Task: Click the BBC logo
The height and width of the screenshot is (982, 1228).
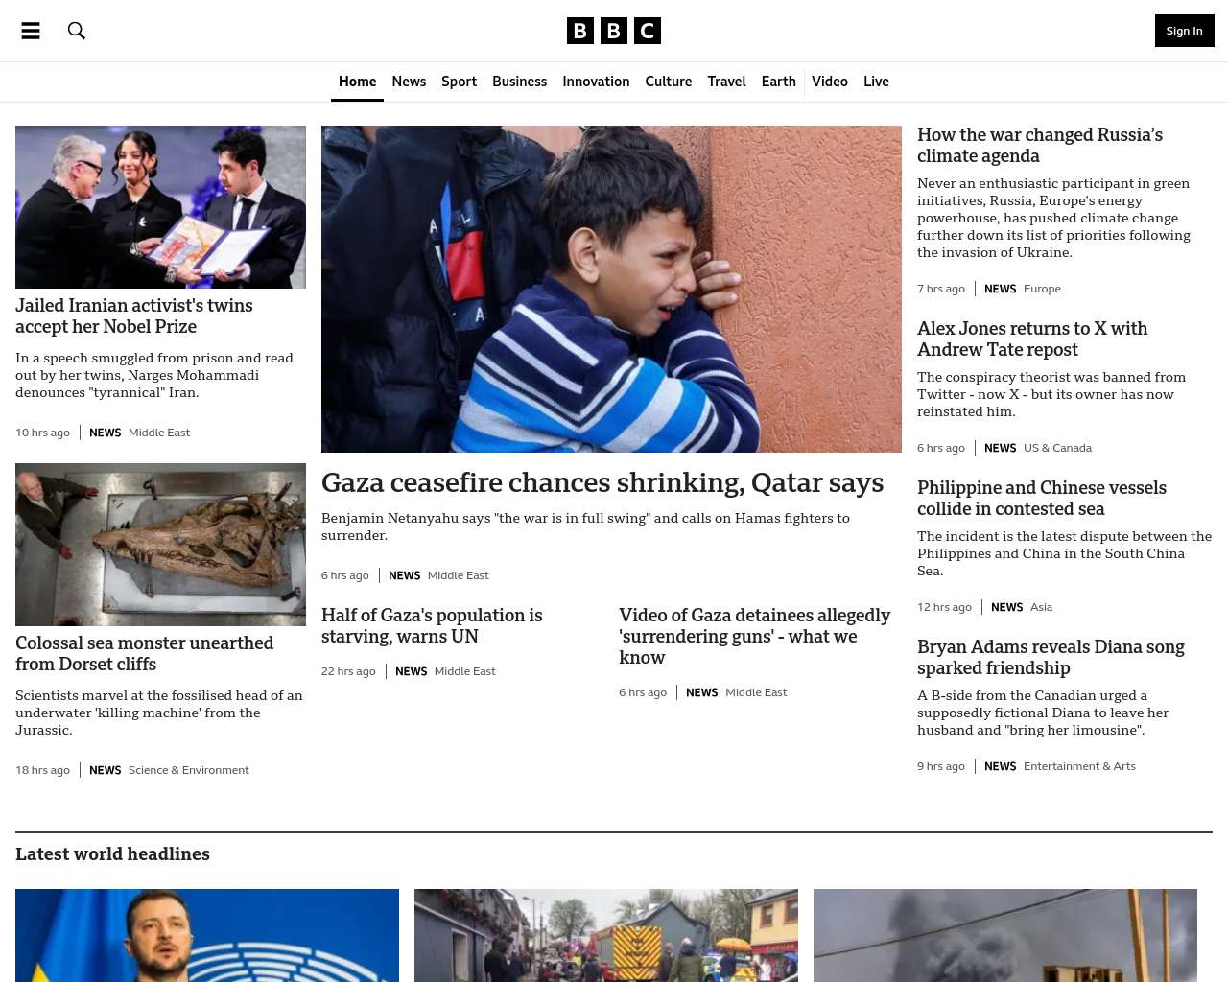Action: [x=614, y=31]
